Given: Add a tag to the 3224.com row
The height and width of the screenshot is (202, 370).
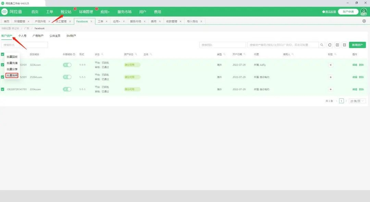Looking at the screenshot, I should [331, 65].
